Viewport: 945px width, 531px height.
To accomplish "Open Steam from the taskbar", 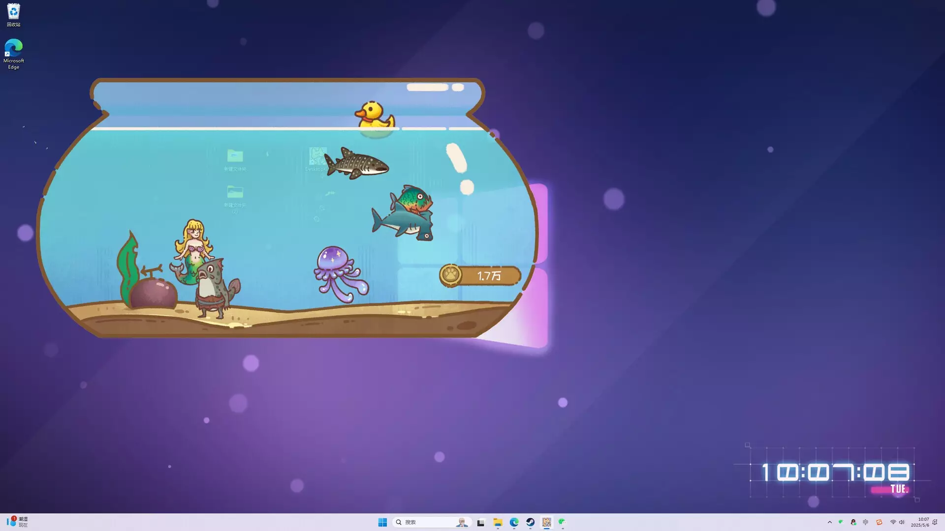I will pyautogui.click(x=530, y=522).
